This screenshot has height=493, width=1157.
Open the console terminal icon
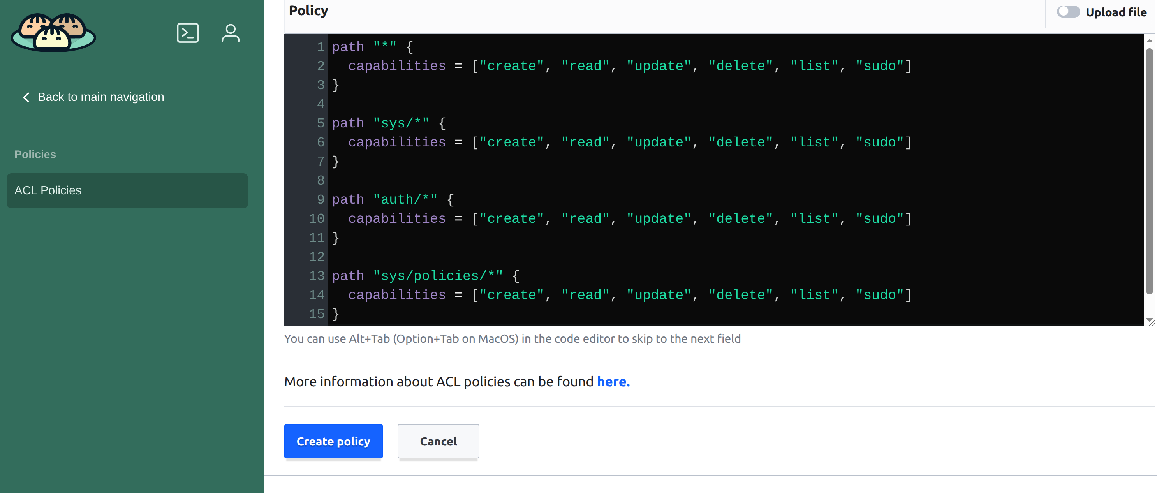[188, 33]
